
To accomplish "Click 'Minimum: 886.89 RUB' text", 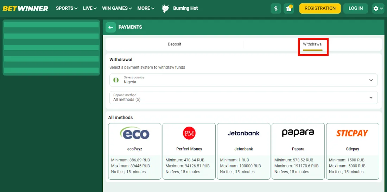I will (130, 160).
